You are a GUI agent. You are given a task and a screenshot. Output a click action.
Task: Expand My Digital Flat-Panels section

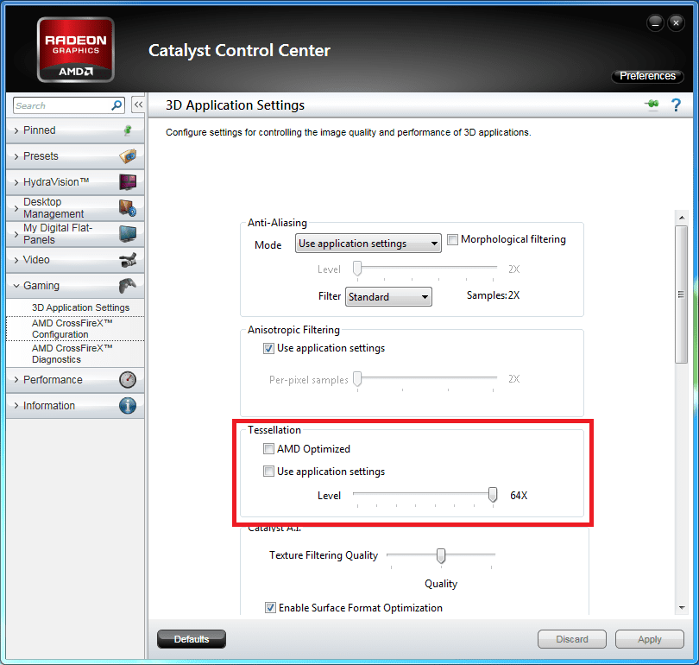point(75,234)
